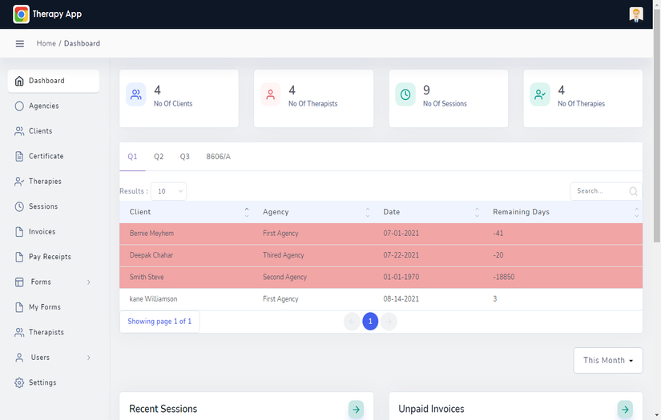Expand the Users submenu chevron

88,358
